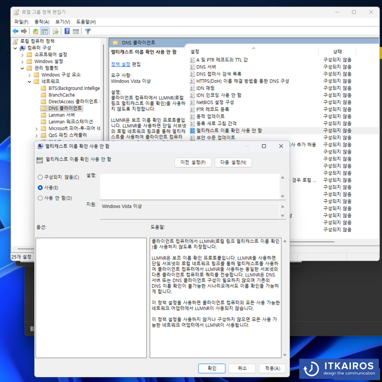Select 'BITS(Background Intellige' tree item
The height and width of the screenshot is (382, 382).
74,88
